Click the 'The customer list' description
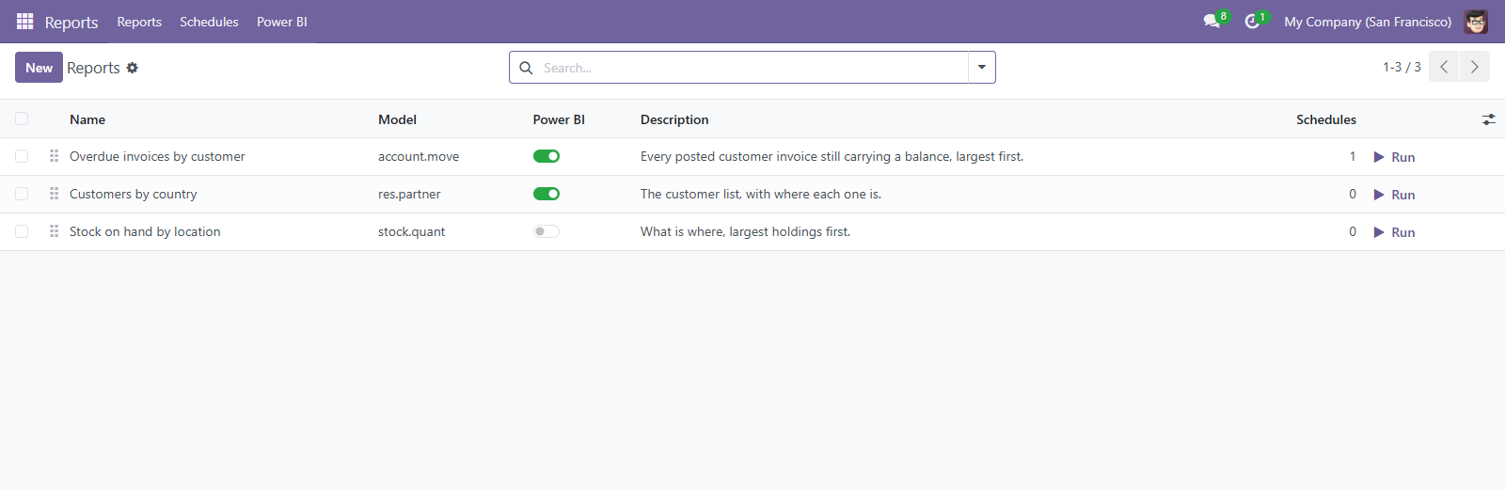The image size is (1505, 489). [x=761, y=194]
